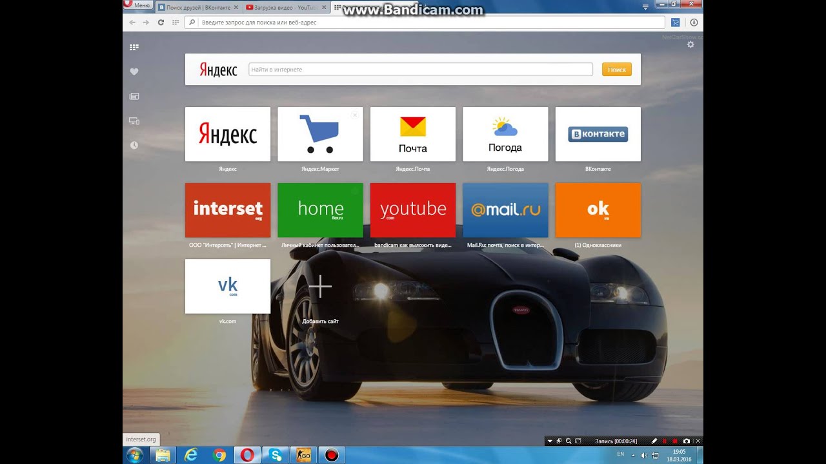Click the browser forward arrow
The width and height of the screenshot is (826, 464).
click(x=146, y=22)
